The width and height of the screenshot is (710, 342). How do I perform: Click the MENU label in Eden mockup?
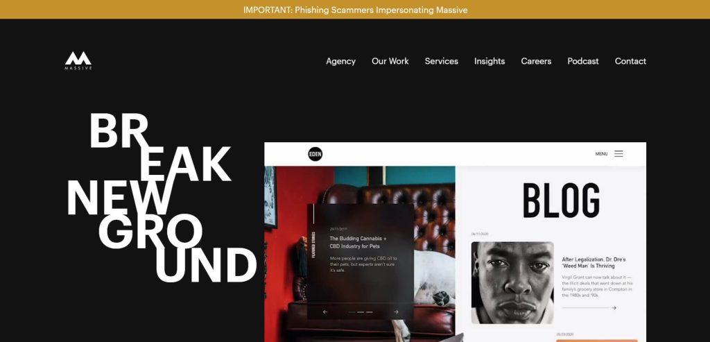601,154
